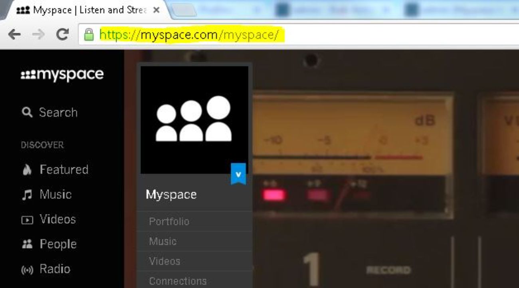Image resolution: width=519 pixels, height=288 pixels.
Task: Click the Myspace logo in the sidebar
Action: pos(62,74)
